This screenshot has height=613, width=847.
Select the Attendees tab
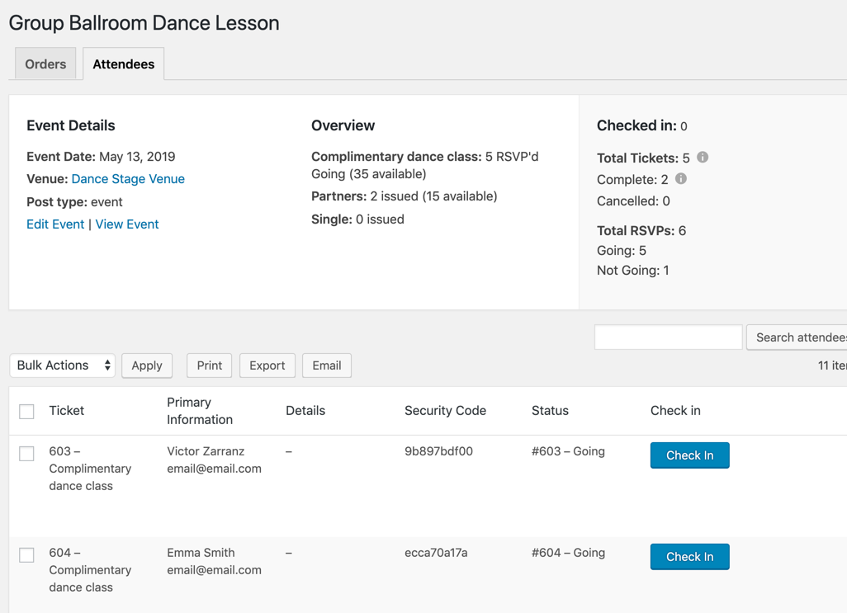(123, 64)
